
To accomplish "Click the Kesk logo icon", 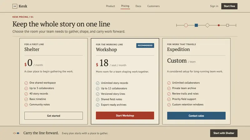I will tap(15, 6).
